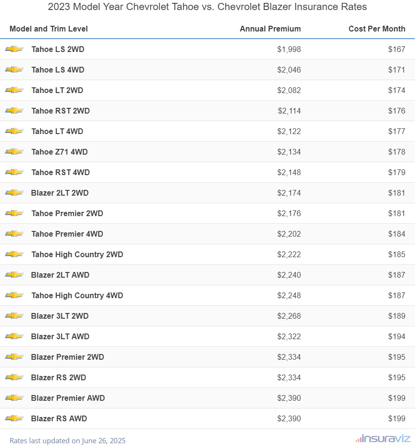
Task: Click the Chevrolet logo beside Tahoe LT 4WD
Action: (x=14, y=131)
